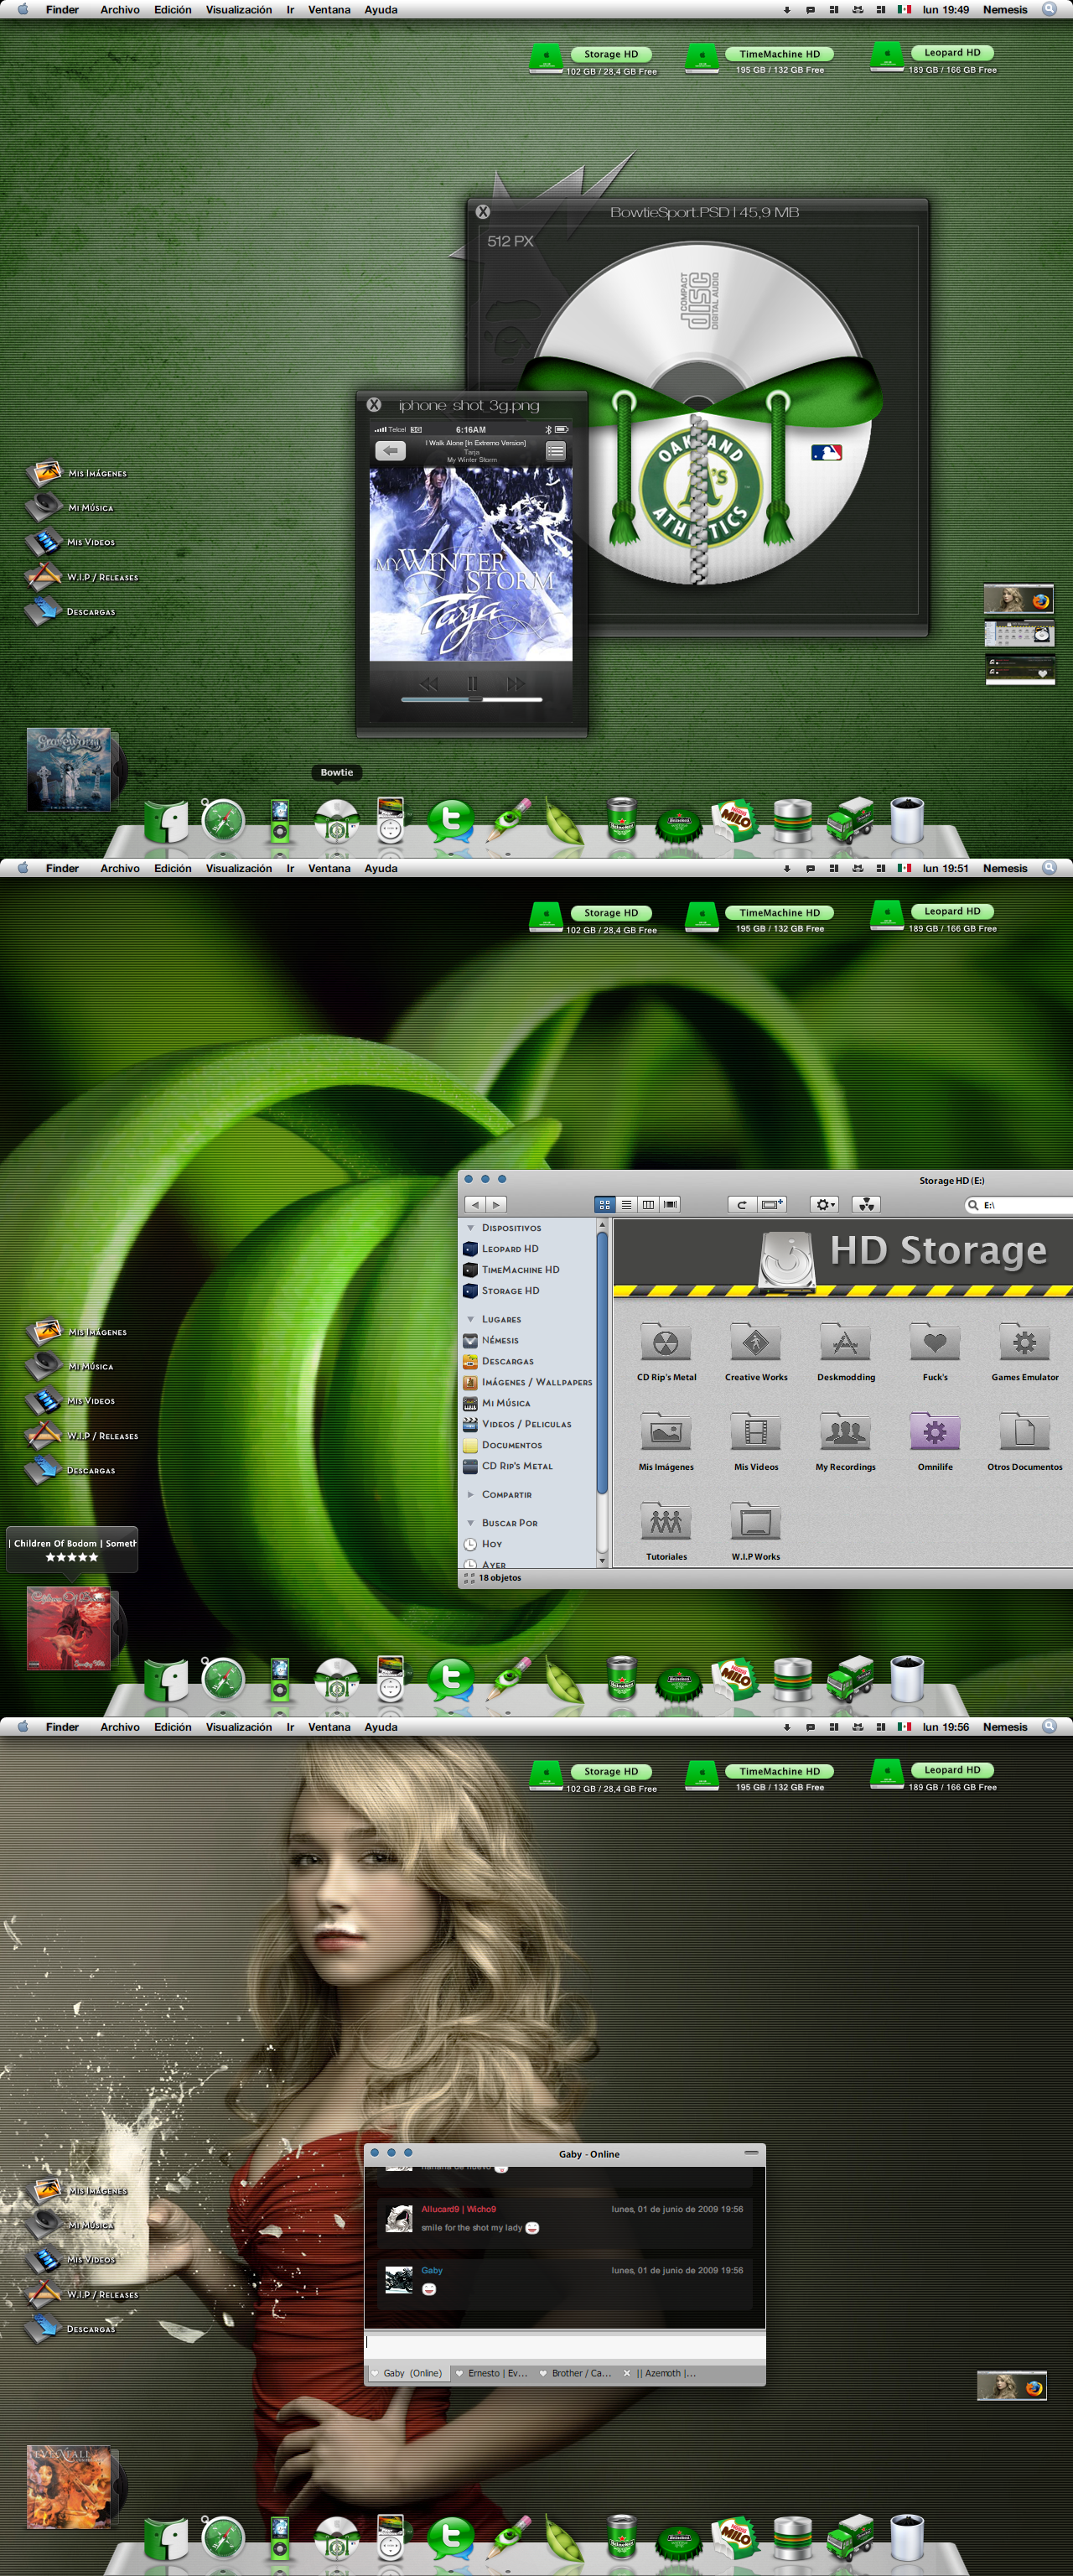Select the CD Rip's Metal folder in icon grid
The image size is (1073, 2576).
[666, 1342]
